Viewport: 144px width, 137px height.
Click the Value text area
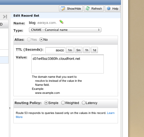point(68,64)
